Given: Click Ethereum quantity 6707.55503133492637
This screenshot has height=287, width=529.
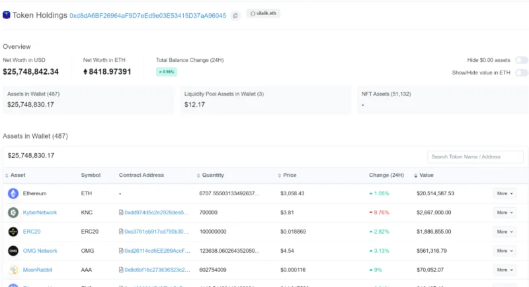Looking at the screenshot, I should tap(229, 193).
